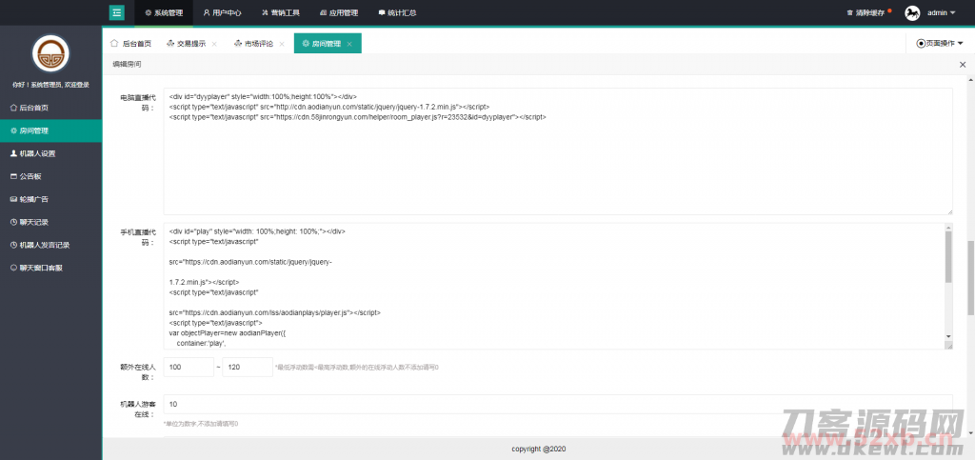Screen dimensions: 975x460
Task: Click the admin user avatar
Action: (912, 12)
